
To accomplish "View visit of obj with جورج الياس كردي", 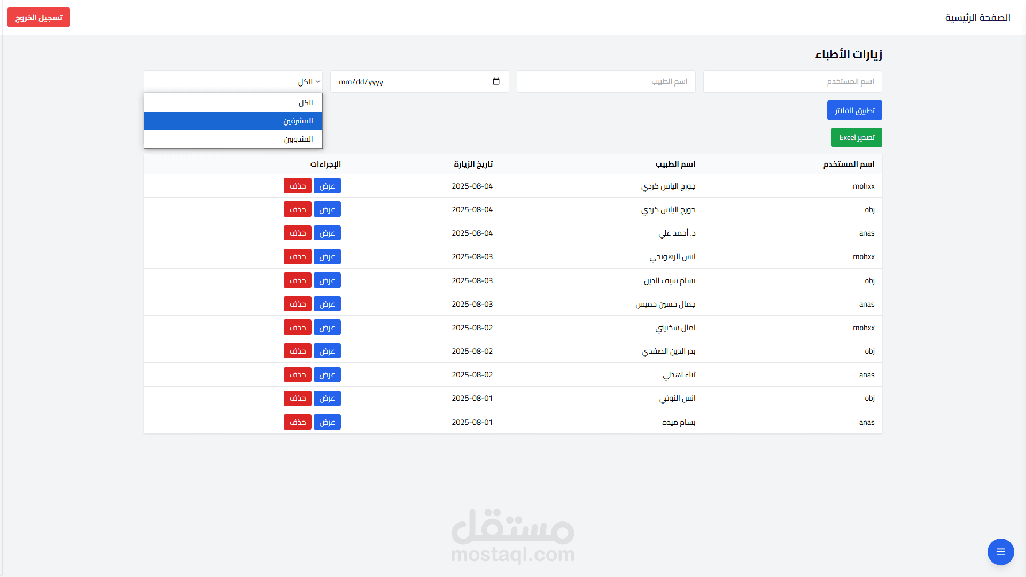I will coord(327,209).
